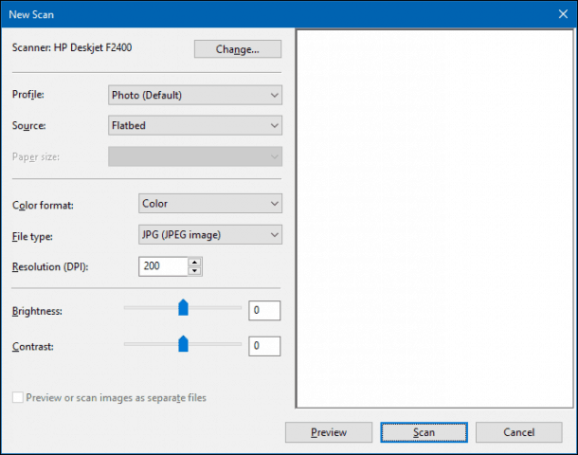This screenshot has width=578, height=455.
Task: Open the Profile dropdown showing Photo (Default)
Action: pyautogui.click(x=195, y=95)
